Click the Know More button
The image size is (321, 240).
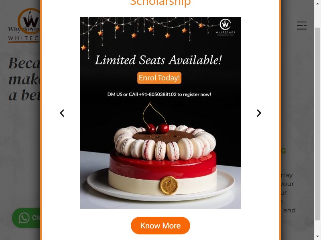coord(160,226)
